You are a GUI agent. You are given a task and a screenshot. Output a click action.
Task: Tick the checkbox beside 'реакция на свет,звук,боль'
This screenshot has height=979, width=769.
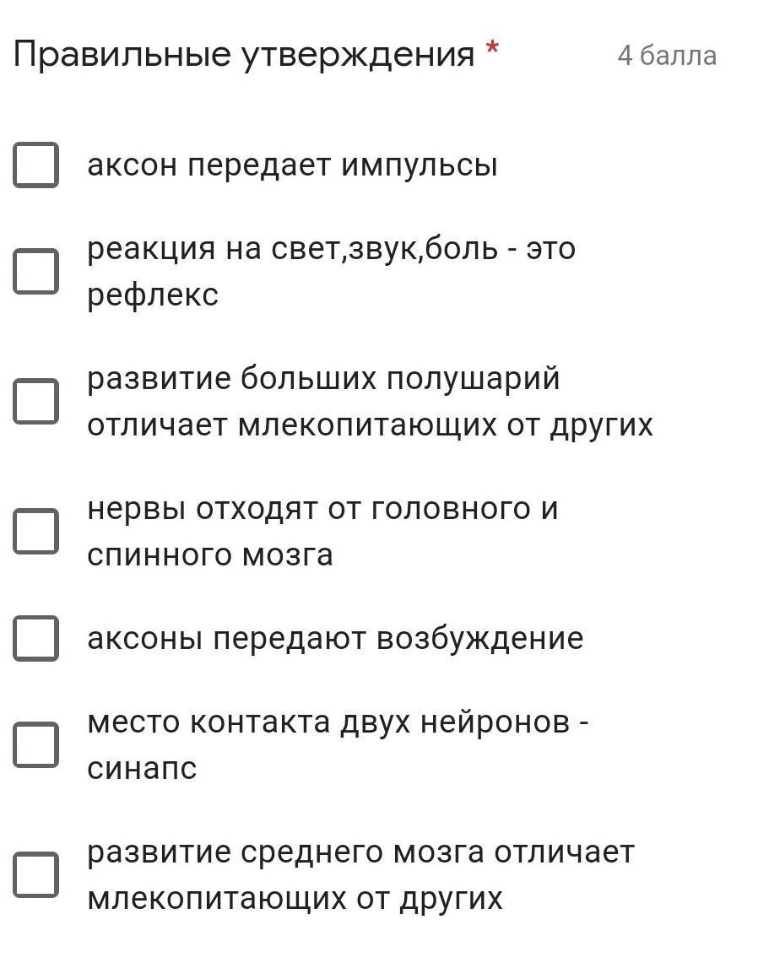[x=35, y=271]
